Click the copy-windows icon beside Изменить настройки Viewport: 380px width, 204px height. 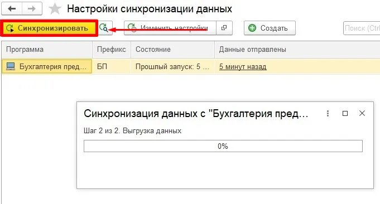tap(224, 28)
